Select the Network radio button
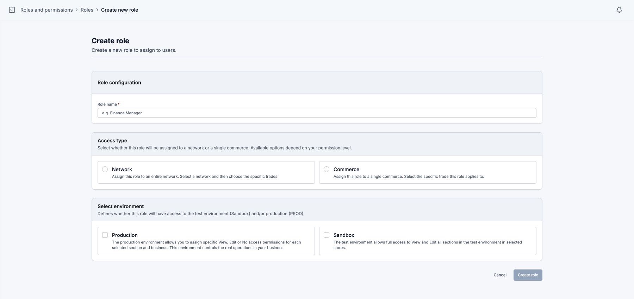634x299 pixels. (x=105, y=169)
